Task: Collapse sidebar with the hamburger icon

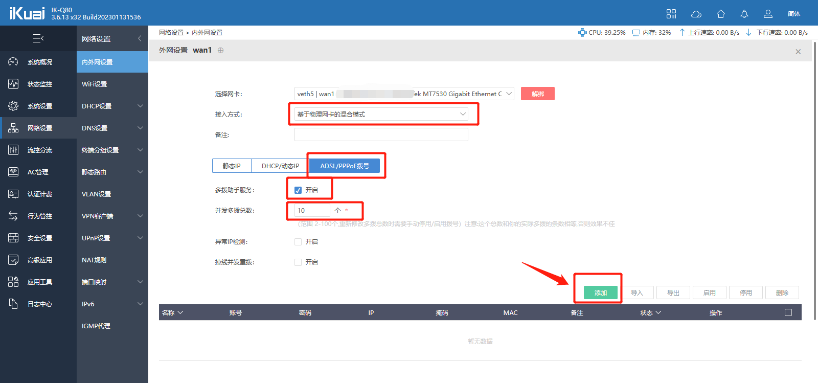Action: pos(38,38)
